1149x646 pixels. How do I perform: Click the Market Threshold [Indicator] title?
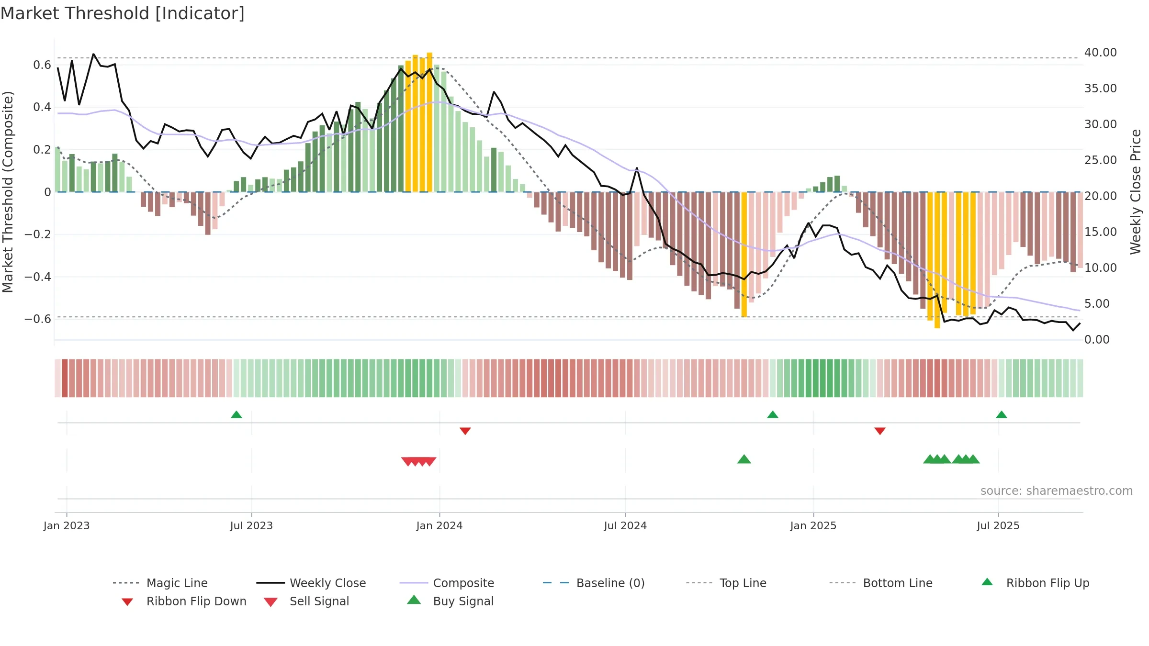(x=123, y=13)
